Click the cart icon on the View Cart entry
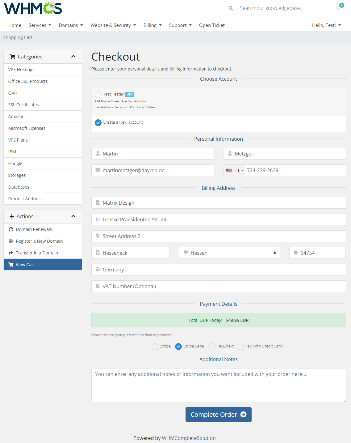The height and width of the screenshot is (443, 351). coord(11,264)
